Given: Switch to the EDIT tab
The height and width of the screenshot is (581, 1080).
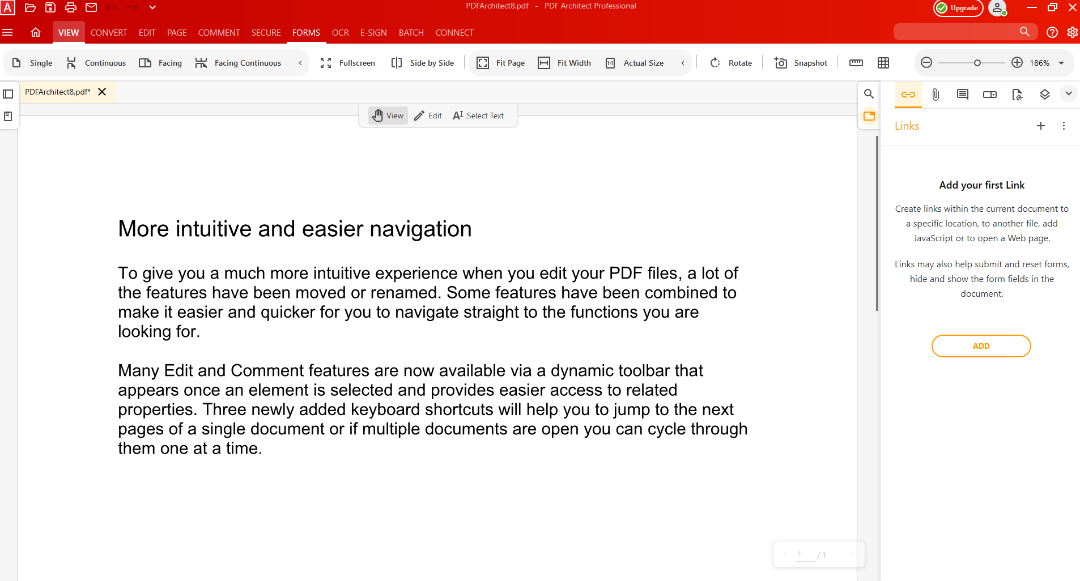Looking at the screenshot, I should [x=147, y=32].
